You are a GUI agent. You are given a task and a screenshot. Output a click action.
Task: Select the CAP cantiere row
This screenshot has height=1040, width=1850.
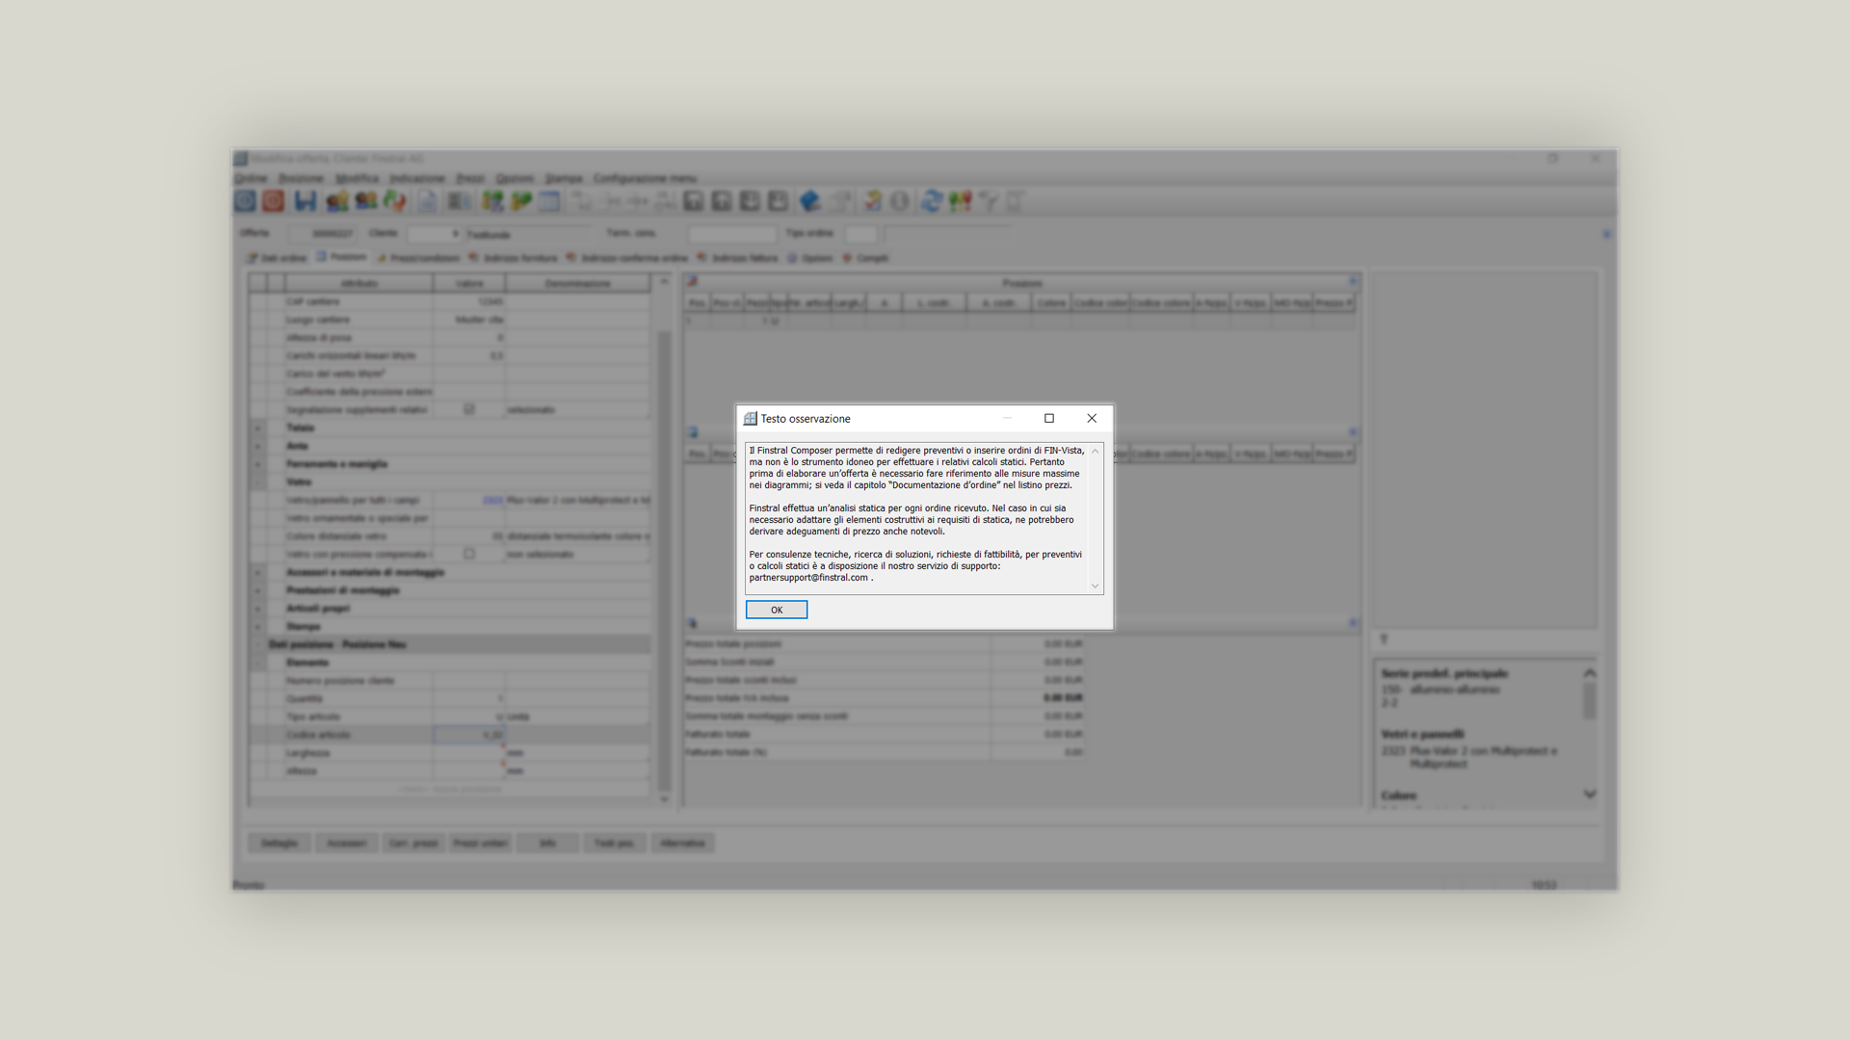click(x=450, y=301)
